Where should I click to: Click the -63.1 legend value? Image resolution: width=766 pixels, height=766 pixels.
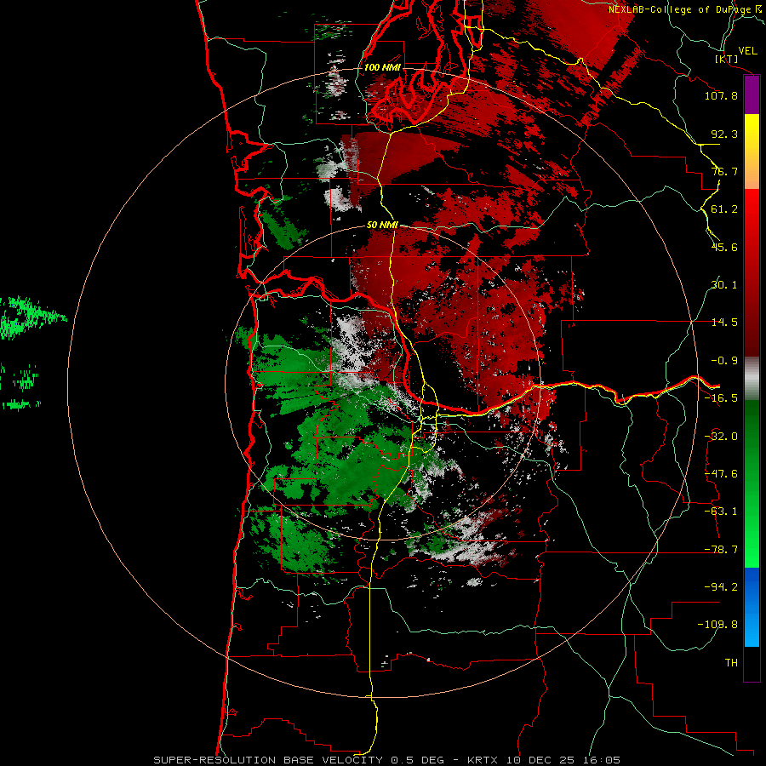point(721,512)
